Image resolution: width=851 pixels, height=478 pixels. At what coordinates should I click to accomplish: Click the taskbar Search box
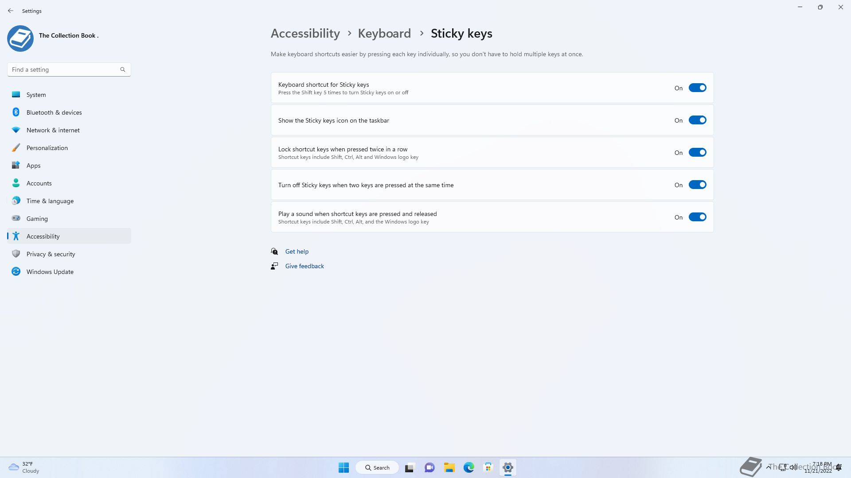coord(377,467)
